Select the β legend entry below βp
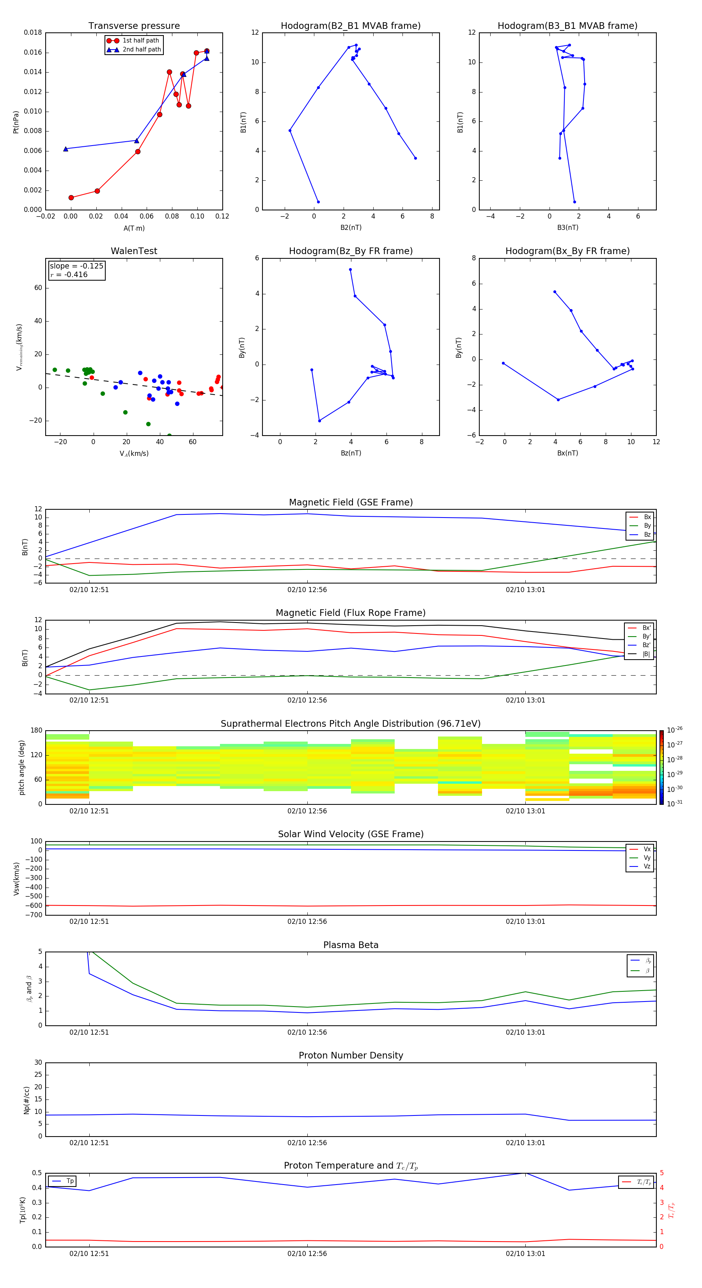This screenshot has width=702, height=1288. (x=640, y=971)
